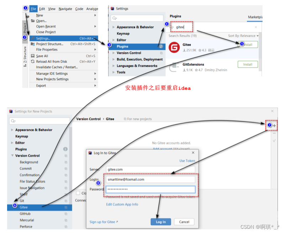Select Confirmation under Version Control
The width and height of the screenshot is (285, 233).
point(30,175)
